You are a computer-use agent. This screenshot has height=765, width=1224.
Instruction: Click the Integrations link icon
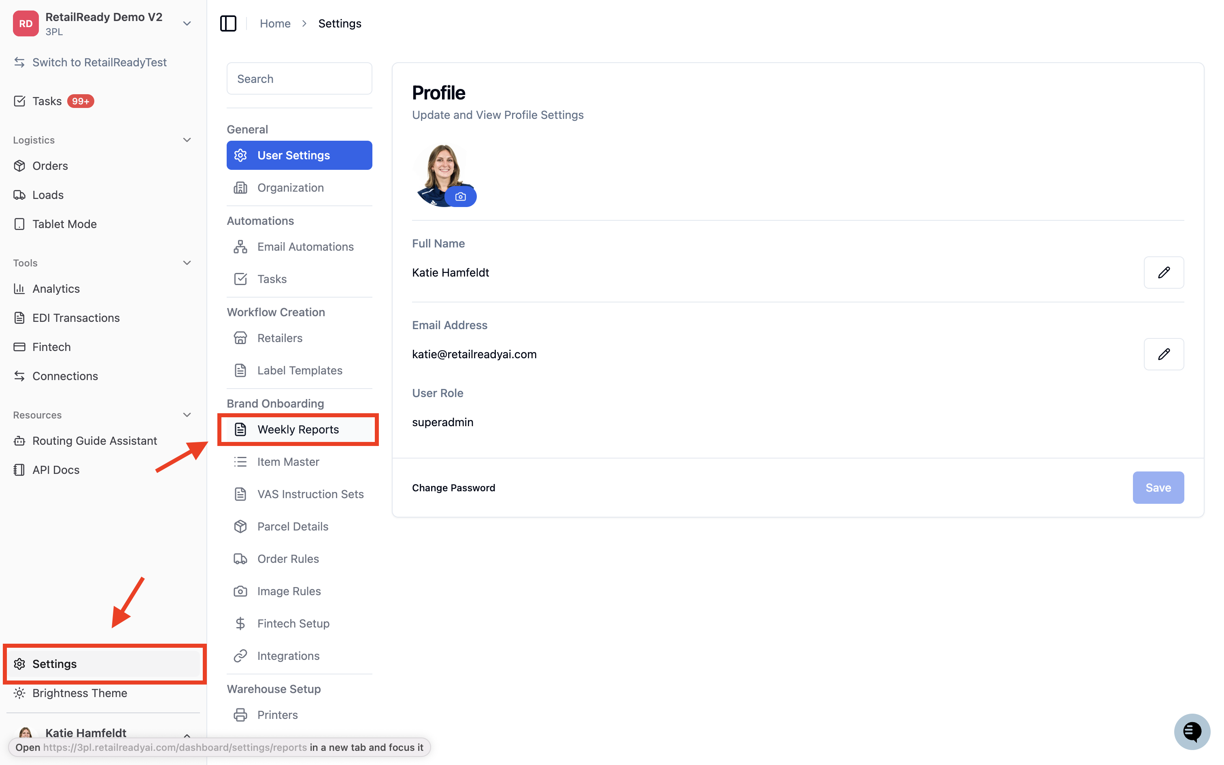click(240, 656)
